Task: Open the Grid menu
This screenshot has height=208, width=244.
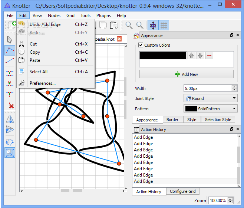Action: pos(70,16)
